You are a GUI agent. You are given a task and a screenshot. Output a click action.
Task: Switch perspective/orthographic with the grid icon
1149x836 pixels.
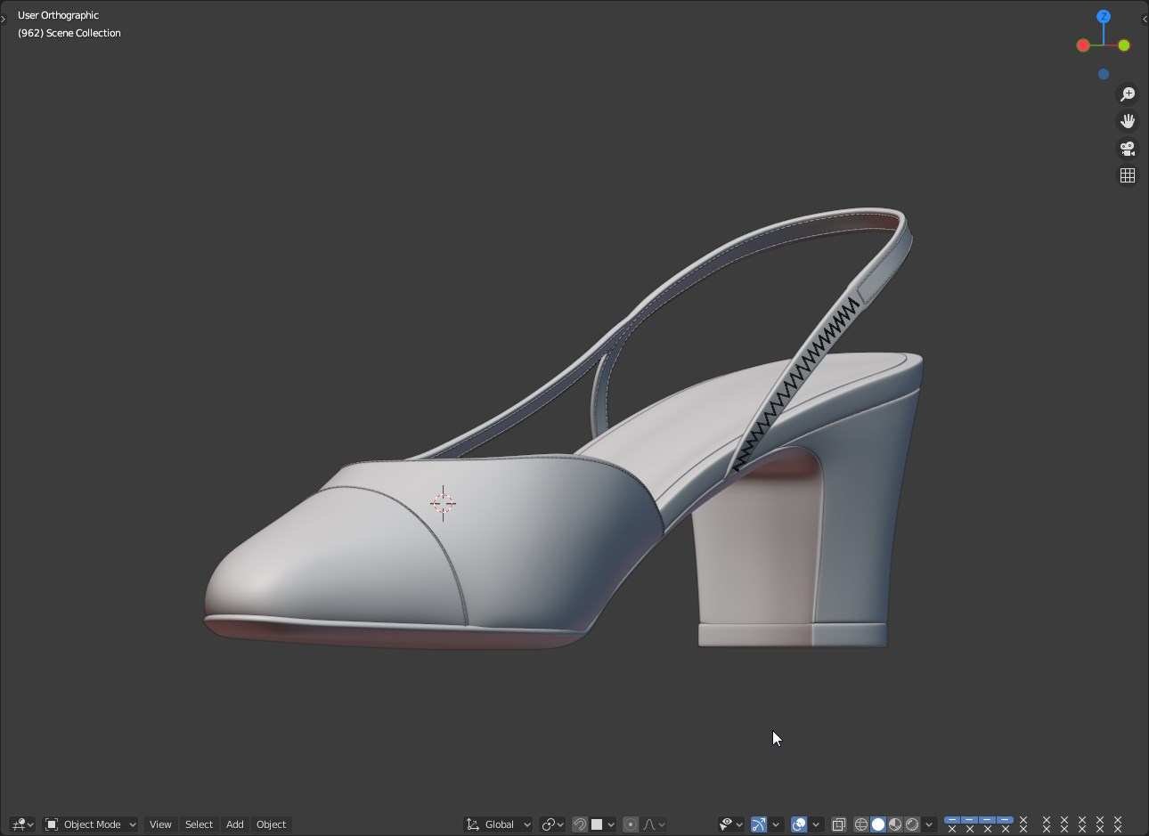pyautogui.click(x=1128, y=175)
